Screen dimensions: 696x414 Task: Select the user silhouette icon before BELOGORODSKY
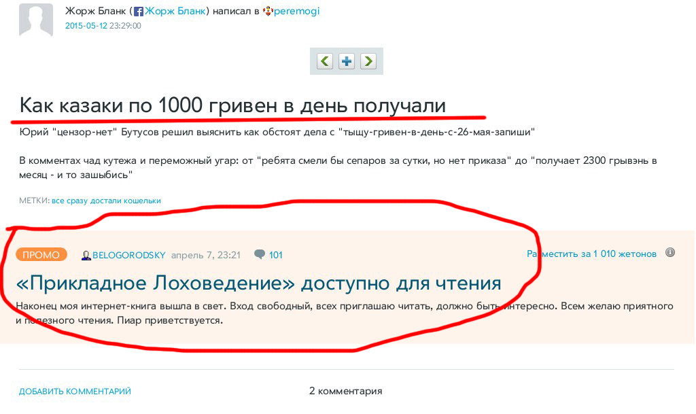click(x=86, y=254)
